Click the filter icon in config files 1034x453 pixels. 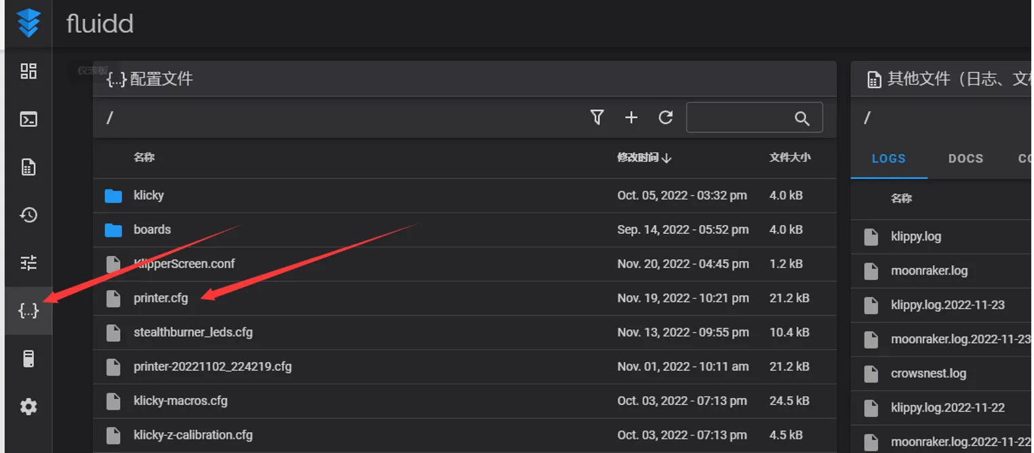597,117
